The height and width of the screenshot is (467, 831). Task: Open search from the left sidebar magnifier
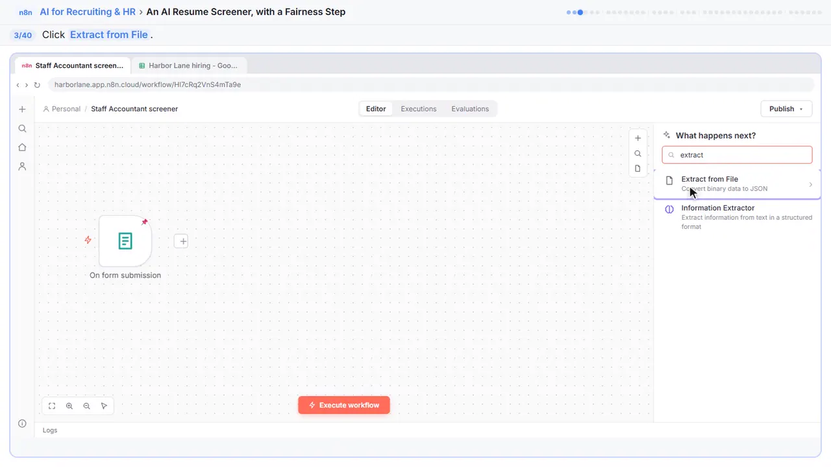[22, 128]
